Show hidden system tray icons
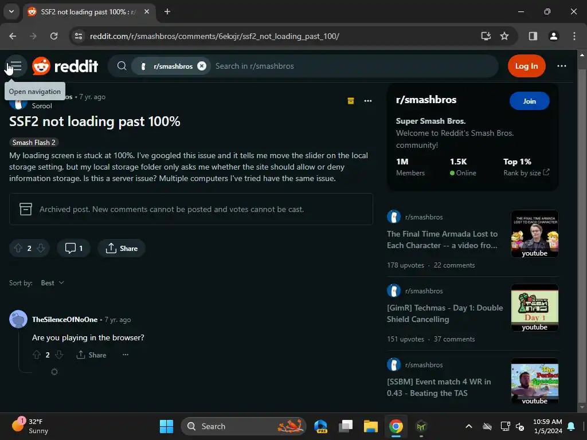The width and height of the screenshot is (587, 440). pyautogui.click(x=468, y=426)
